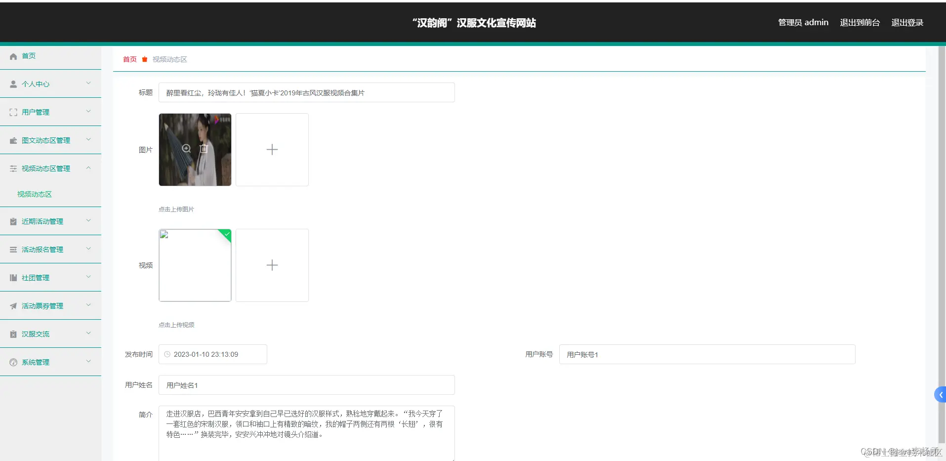This screenshot has width=946, height=461.
Task: Click into the 用户账号 input field
Action: (x=707, y=354)
